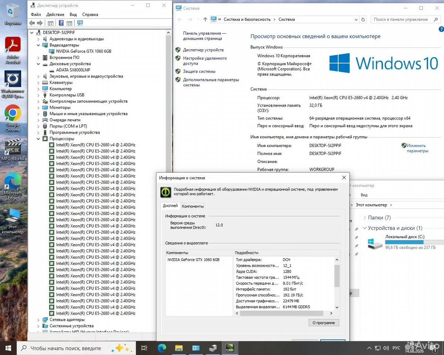The height and width of the screenshot is (355, 444).
Task: Expand the Клавиатуры tree node
Action: 38,82
